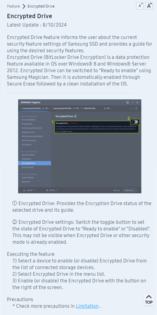The height and width of the screenshot is (315, 157).
Task: Click the previous-drive left arrow in drive bar
Action: coord(131,108)
